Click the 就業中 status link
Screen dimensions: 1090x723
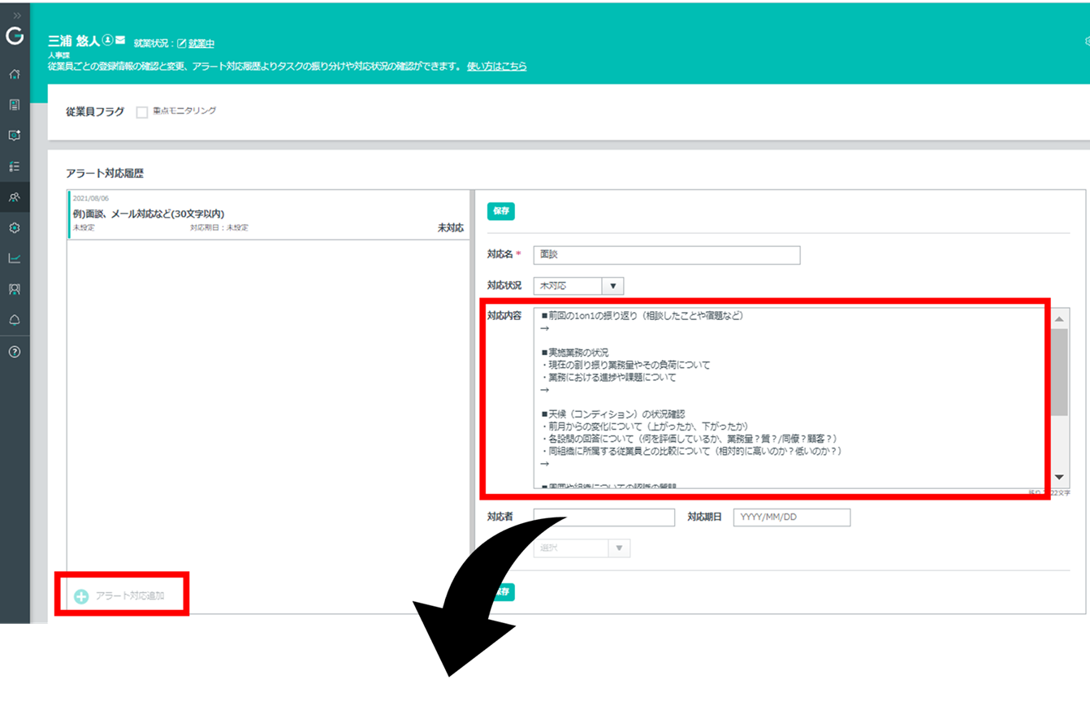coord(201,43)
